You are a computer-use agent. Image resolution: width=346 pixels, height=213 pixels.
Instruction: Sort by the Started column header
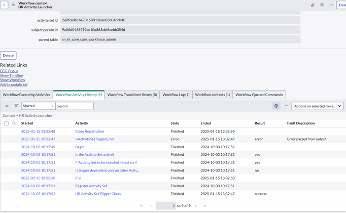(27, 123)
